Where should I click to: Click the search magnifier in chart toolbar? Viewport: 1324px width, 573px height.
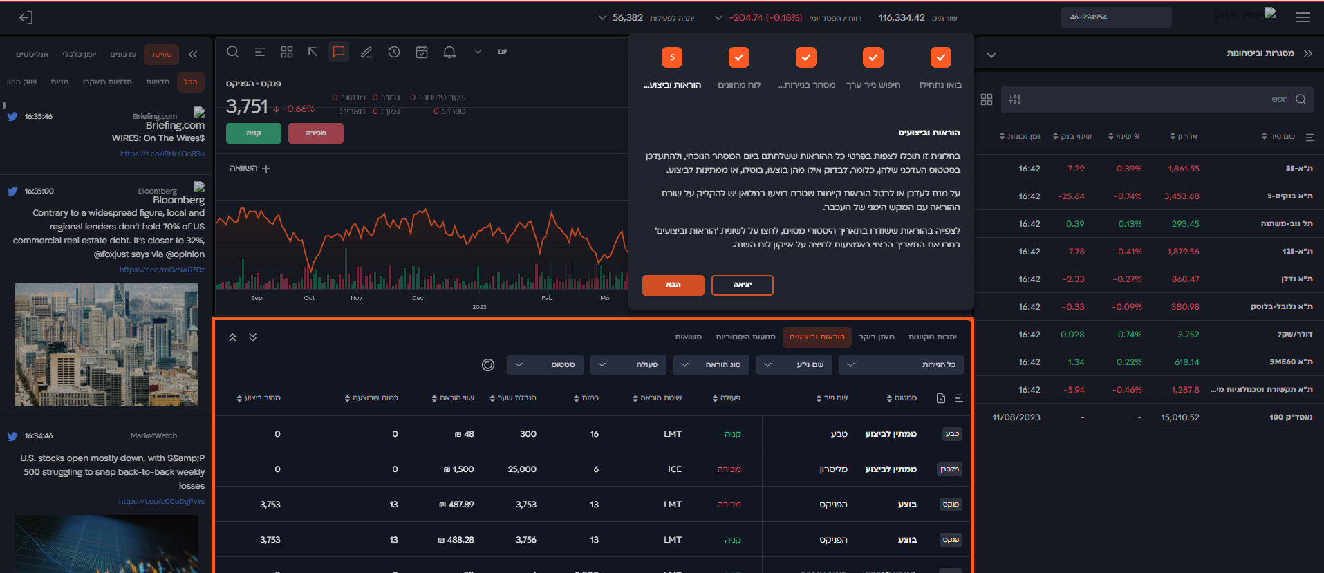pos(233,52)
